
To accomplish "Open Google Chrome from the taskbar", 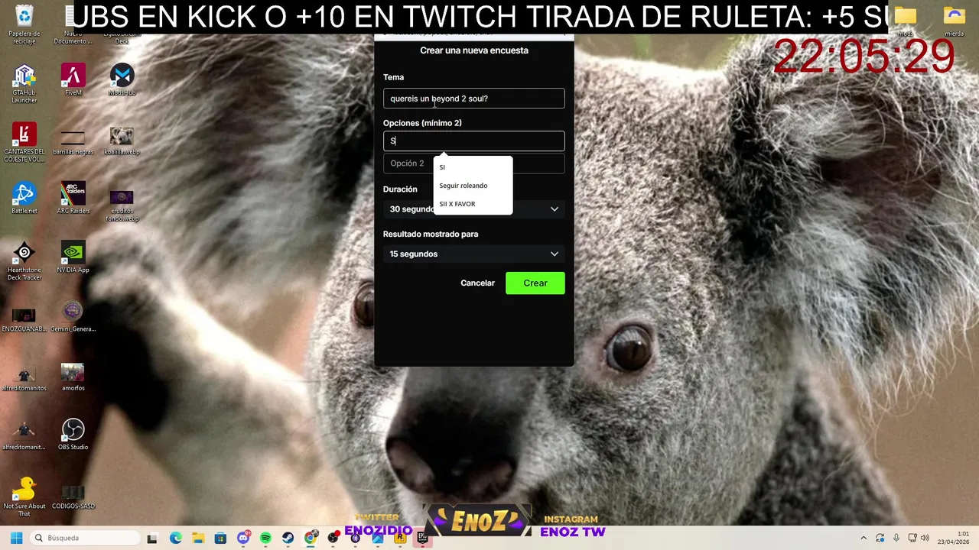I will 311,538.
